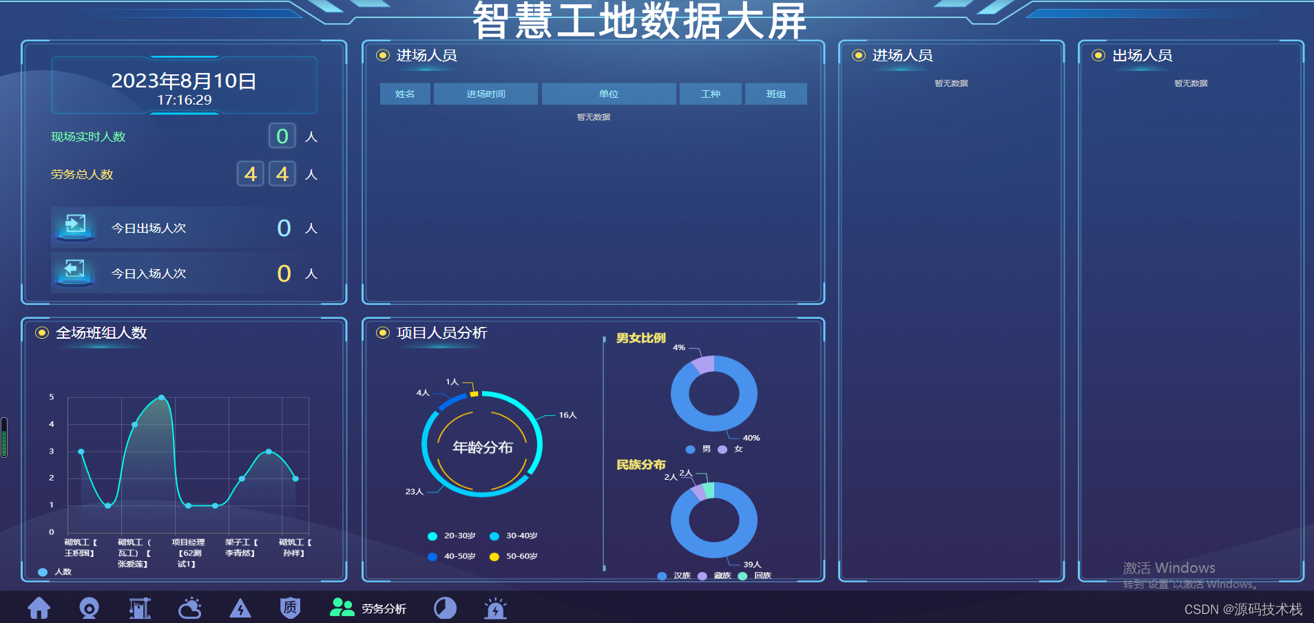Toggle the 藏族 legend item
Screen dimensions: 1314x623
click(714, 576)
